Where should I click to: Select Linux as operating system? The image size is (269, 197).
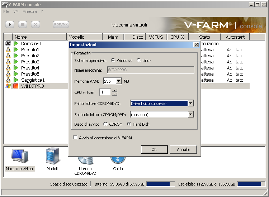click(138, 60)
